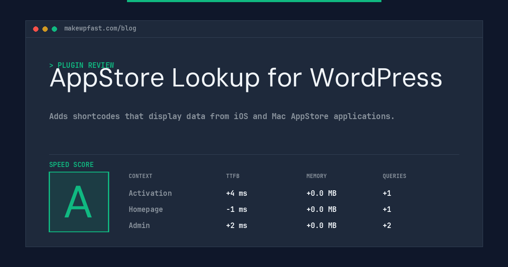The image size is (508, 267).
Task: Click the TTFB column header
Action: (233, 176)
